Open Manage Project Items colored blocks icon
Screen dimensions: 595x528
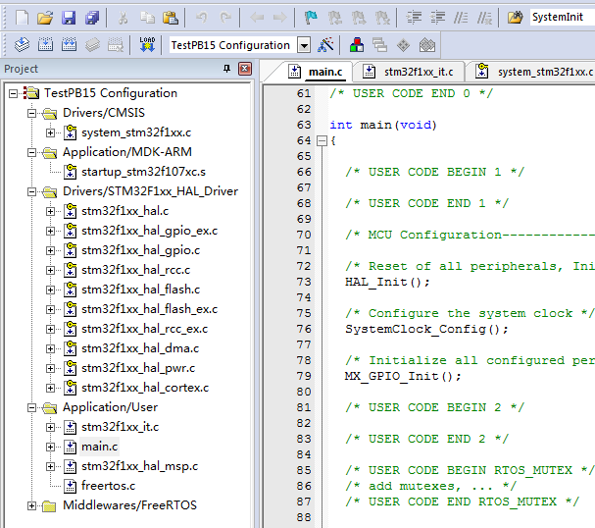click(x=357, y=45)
